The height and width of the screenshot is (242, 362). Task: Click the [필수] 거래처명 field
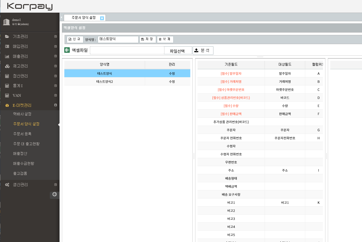pos(231,81)
